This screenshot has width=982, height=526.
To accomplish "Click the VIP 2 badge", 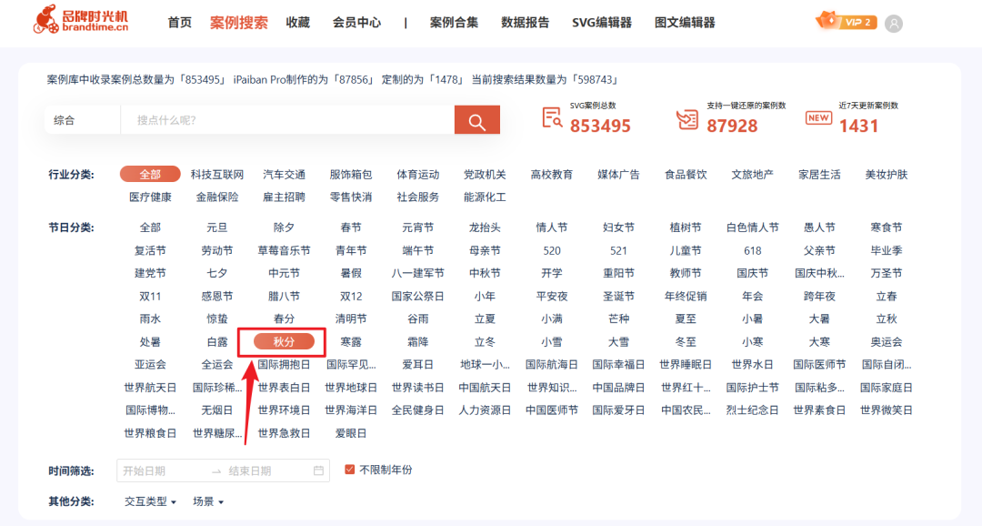I will (846, 22).
